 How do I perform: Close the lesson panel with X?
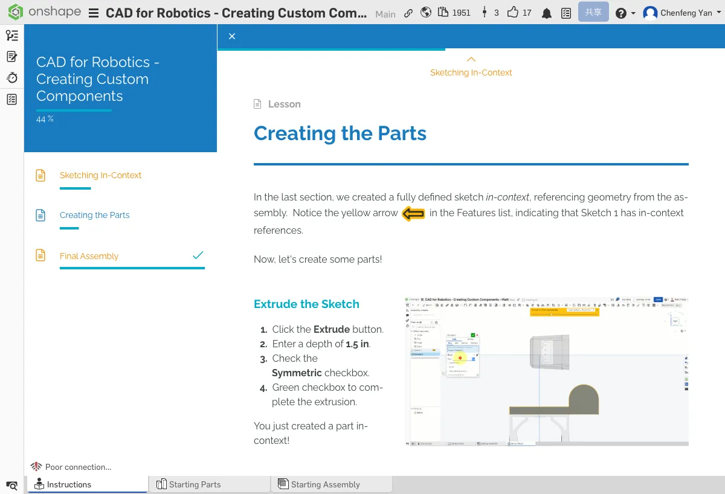232,36
